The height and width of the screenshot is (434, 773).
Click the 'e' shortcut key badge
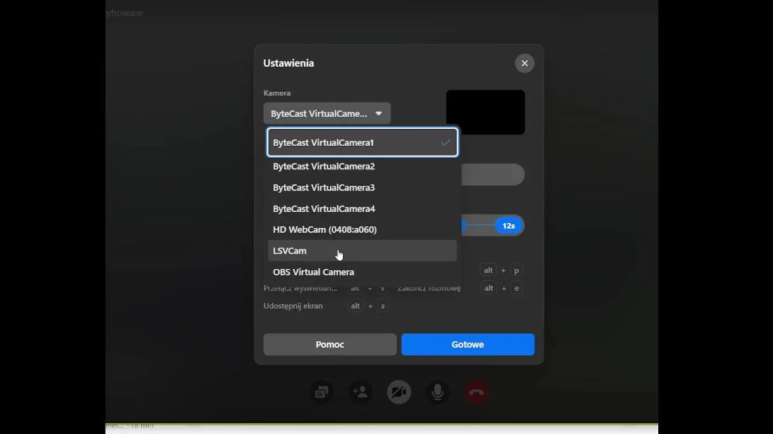(516, 288)
